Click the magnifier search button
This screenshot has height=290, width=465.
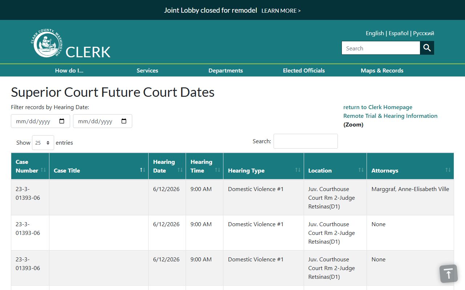point(427,48)
